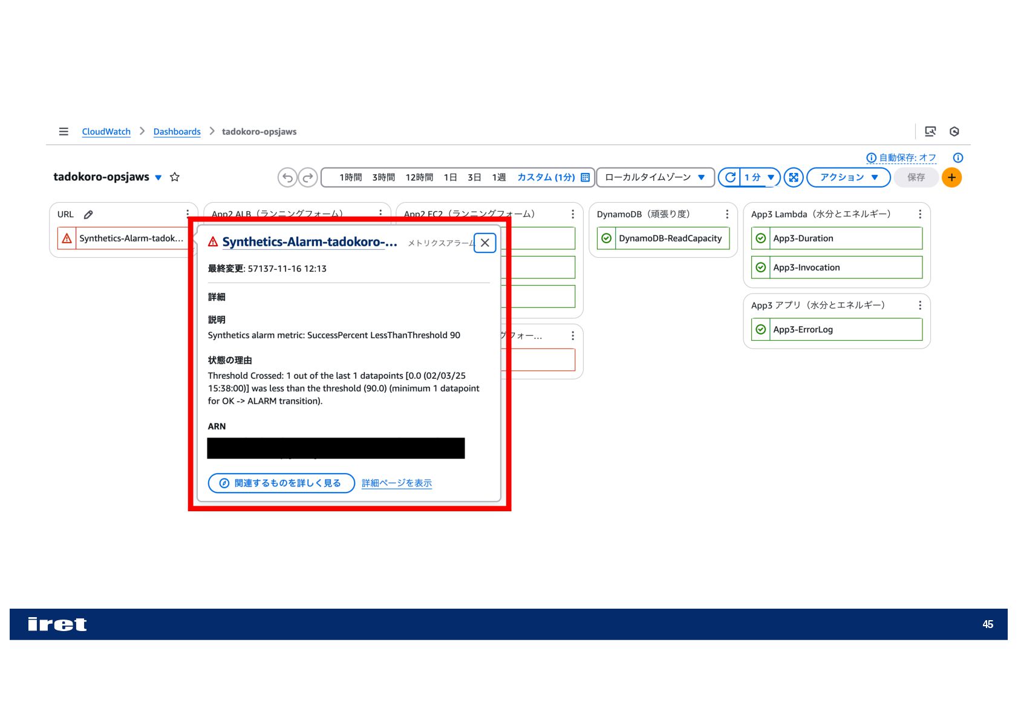This screenshot has height=720, width=1018.
Task: Refresh the dashboard now
Action: [x=730, y=177]
